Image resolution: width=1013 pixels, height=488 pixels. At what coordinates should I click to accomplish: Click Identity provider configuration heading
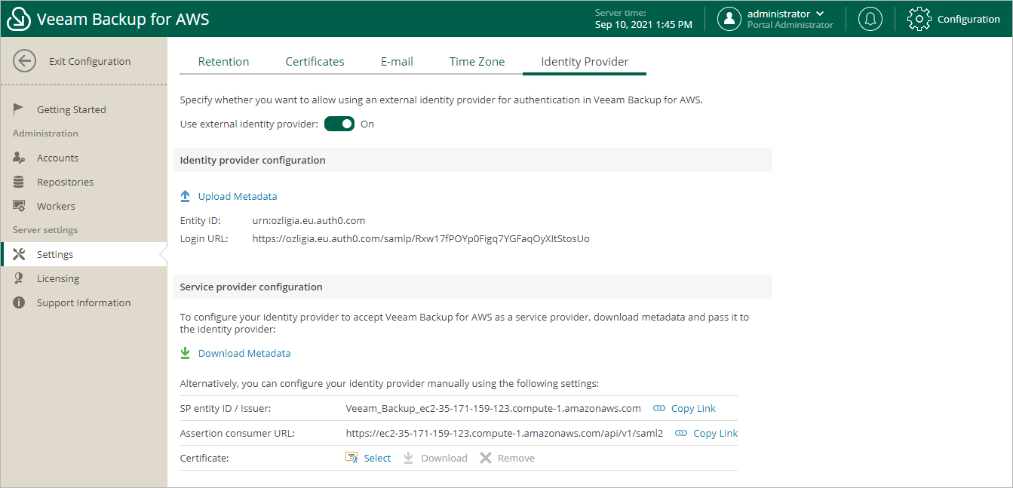(253, 160)
